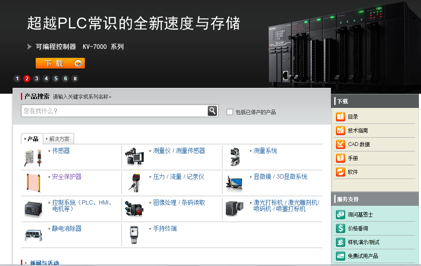The height and width of the screenshot is (266, 421).
Task: Pause the banner slideshow
Action: coord(75,79)
